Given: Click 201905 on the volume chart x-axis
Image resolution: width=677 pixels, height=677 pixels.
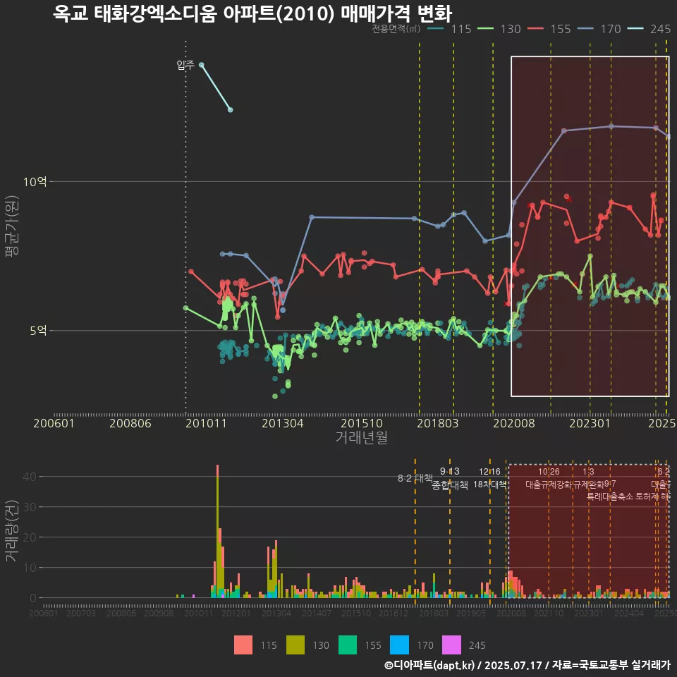Looking at the screenshot, I should tap(471, 613).
